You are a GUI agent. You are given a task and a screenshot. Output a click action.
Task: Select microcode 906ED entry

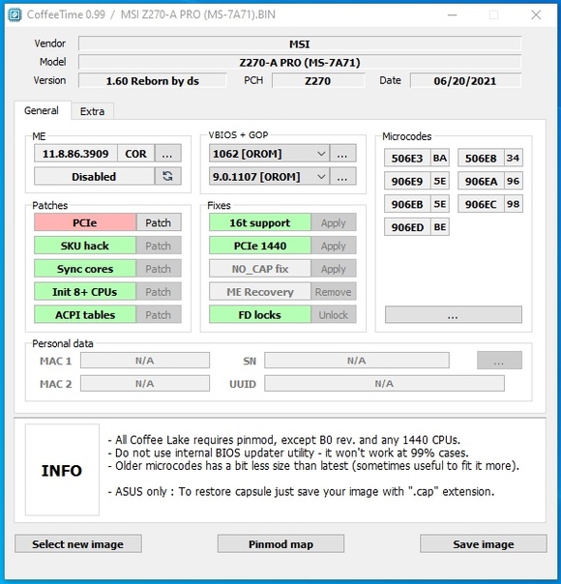[x=407, y=227]
